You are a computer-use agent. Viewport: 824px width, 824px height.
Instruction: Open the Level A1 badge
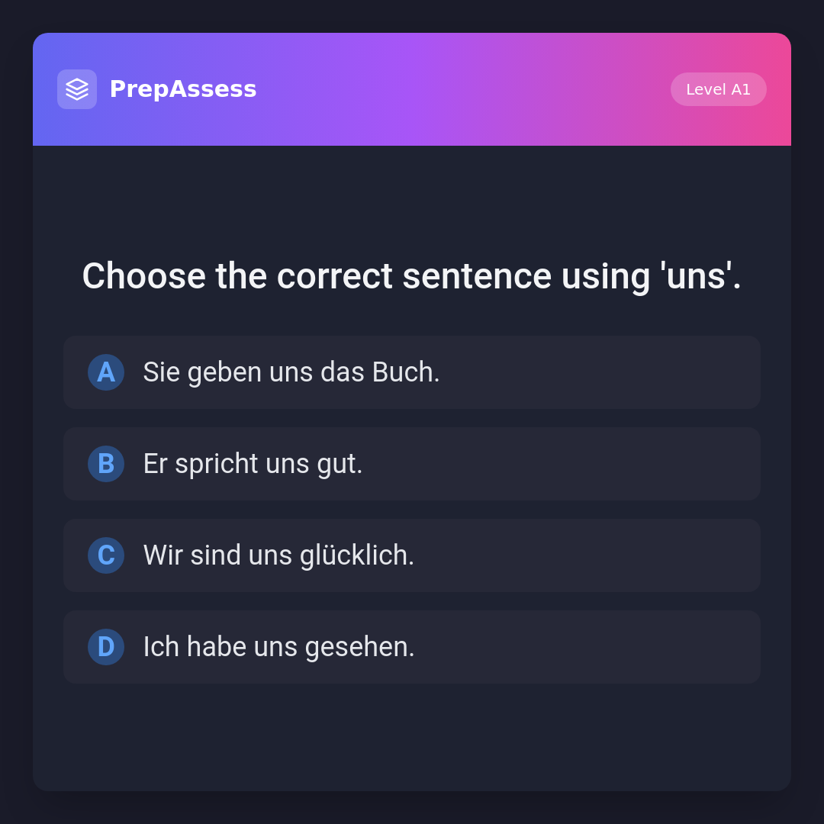point(718,89)
